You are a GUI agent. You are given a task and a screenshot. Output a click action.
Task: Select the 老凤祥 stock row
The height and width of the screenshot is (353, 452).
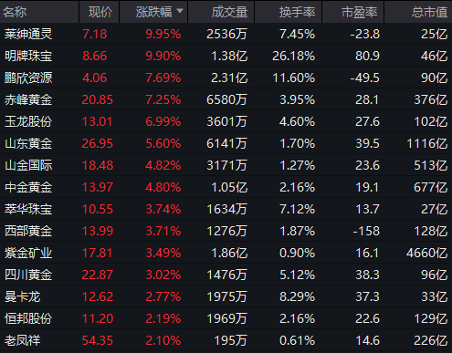[226, 340]
